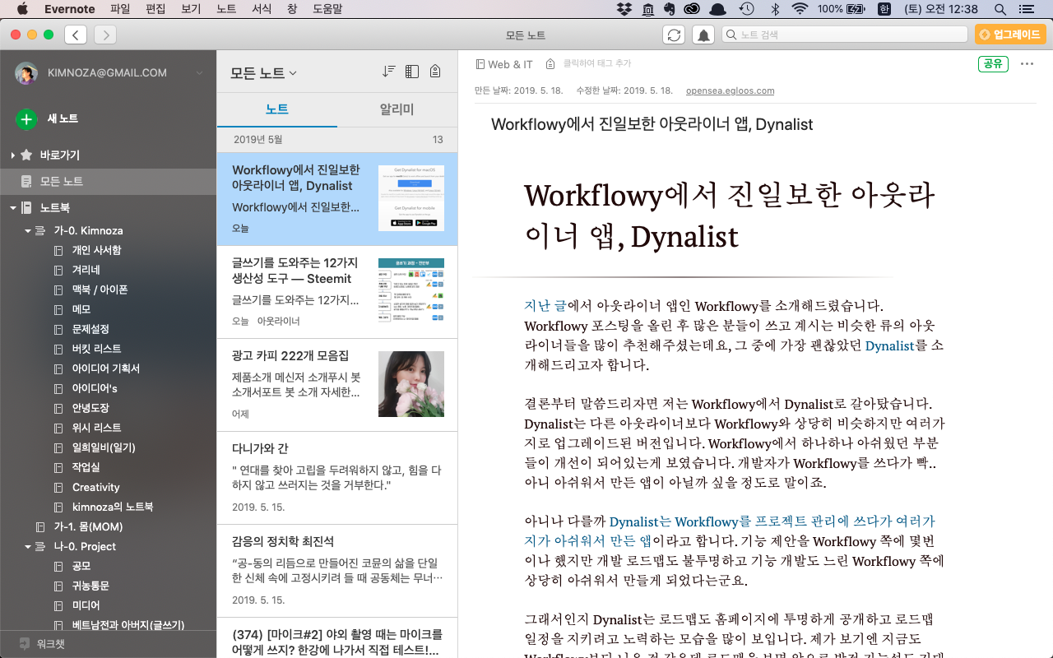Click the account avatar picture in sidebar
The height and width of the screenshot is (658, 1053).
(x=26, y=72)
